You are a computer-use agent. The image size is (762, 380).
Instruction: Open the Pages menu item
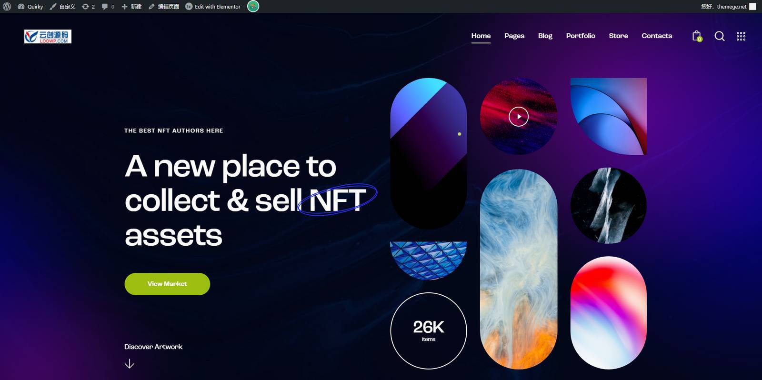pyautogui.click(x=514, y=36)
